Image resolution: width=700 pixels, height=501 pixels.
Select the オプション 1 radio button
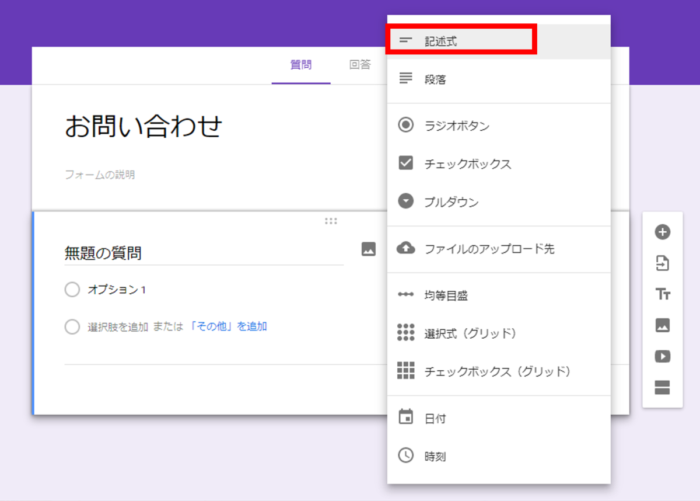coord(72,290)
